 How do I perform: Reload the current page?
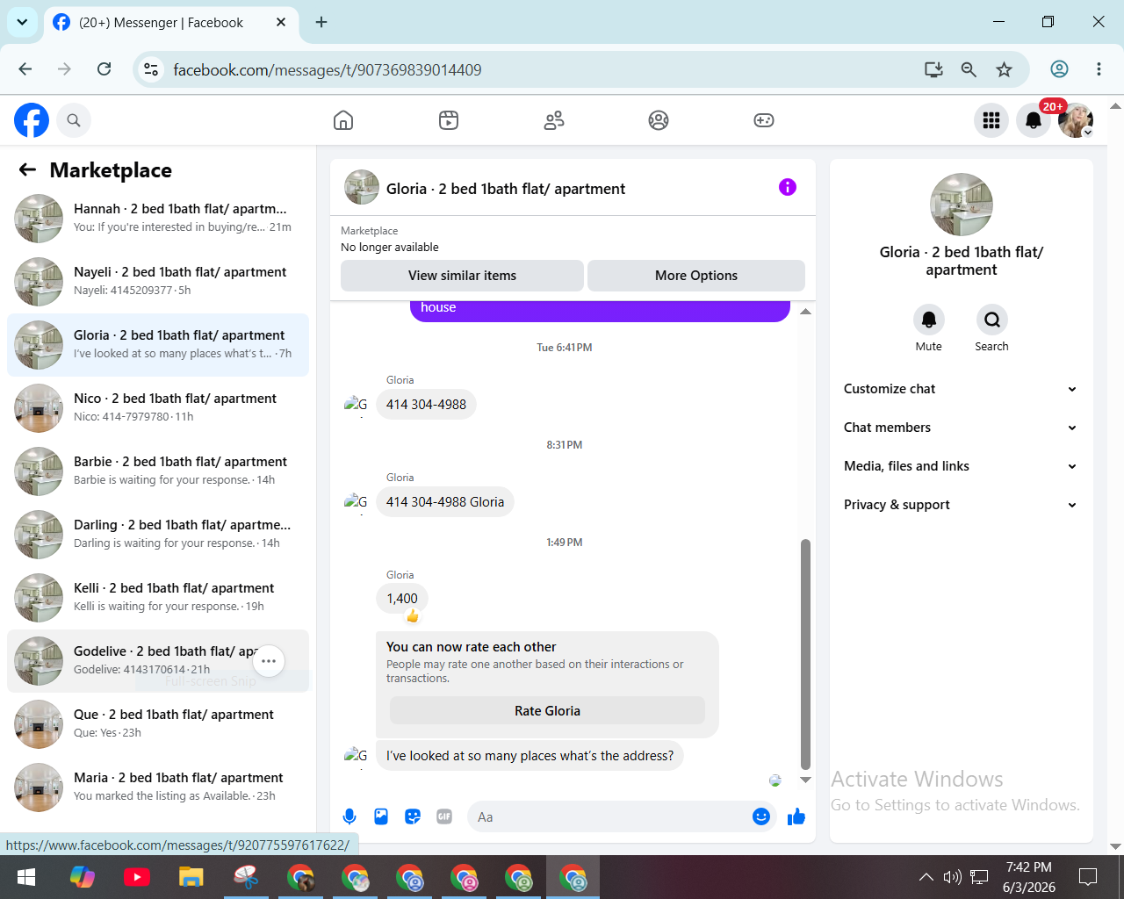click(x=104, y=69)
